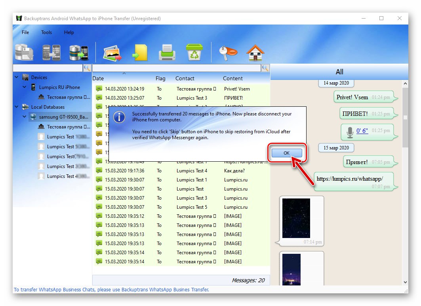This screenshot has width=421, height=306.
Task: Collapse the Lumpics RU iPhone node
Action: (x=25, y=87)
